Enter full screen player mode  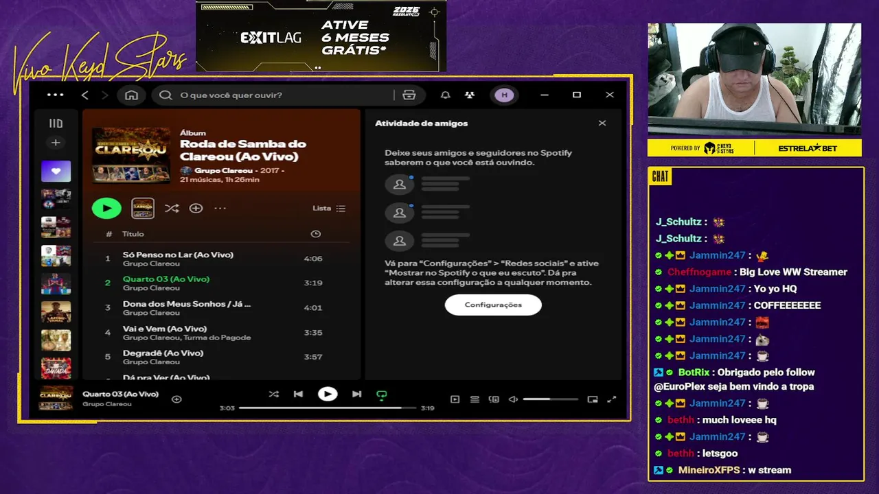pos(612,399)
